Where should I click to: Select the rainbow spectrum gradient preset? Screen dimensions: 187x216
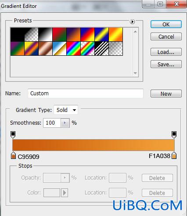point(74,49)
